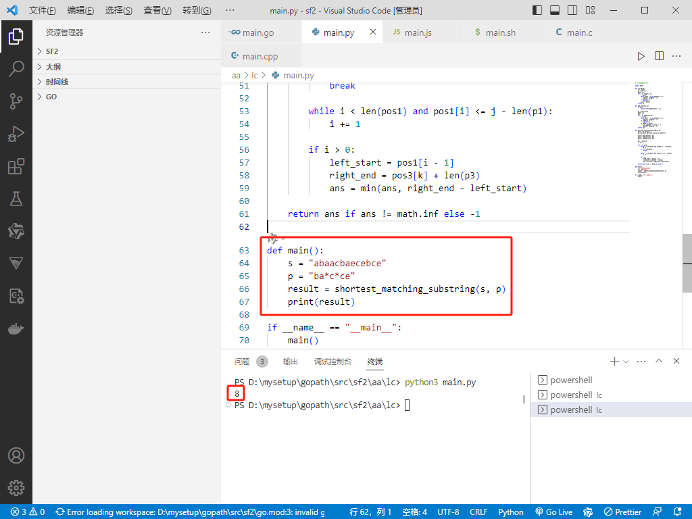Open the Extensions view
The height and width of the screenshot is (519, 692).
coord(16,166)
